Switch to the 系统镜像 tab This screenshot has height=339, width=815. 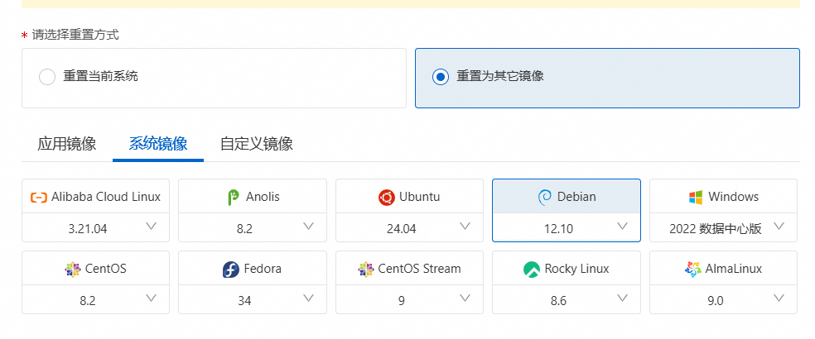click(x=158, y=144)
